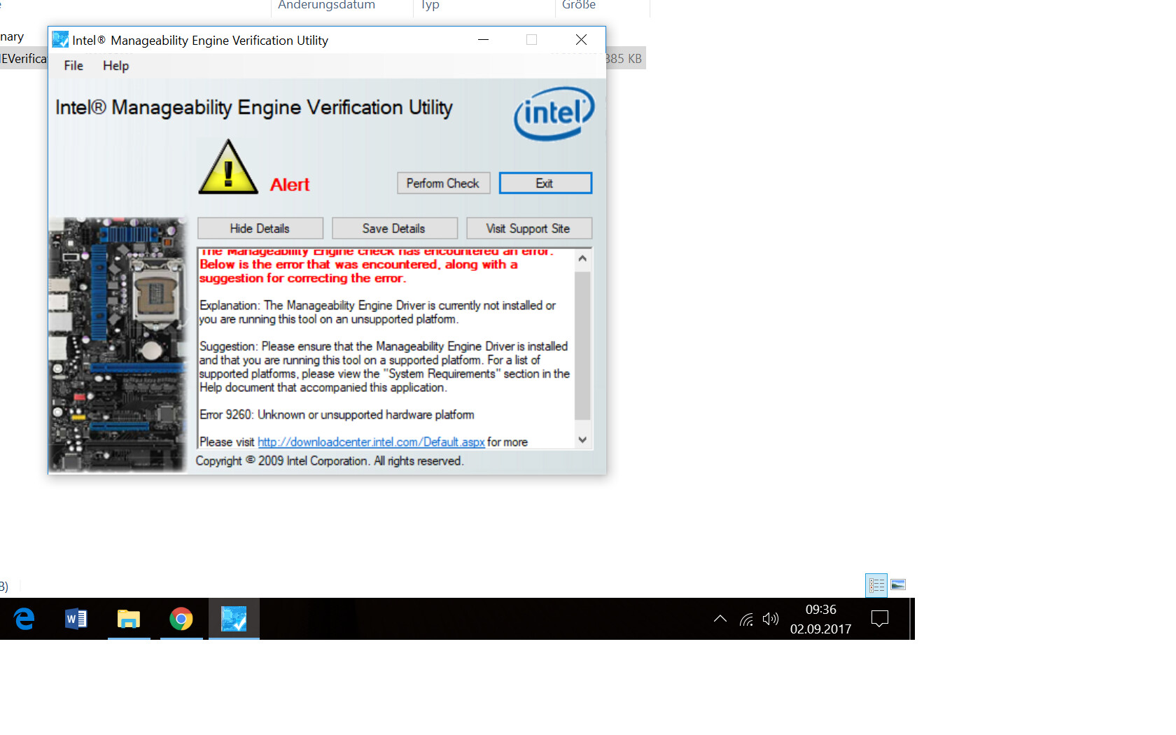
Task: Open the Action Center notification icon
Action: click(880, 619)
